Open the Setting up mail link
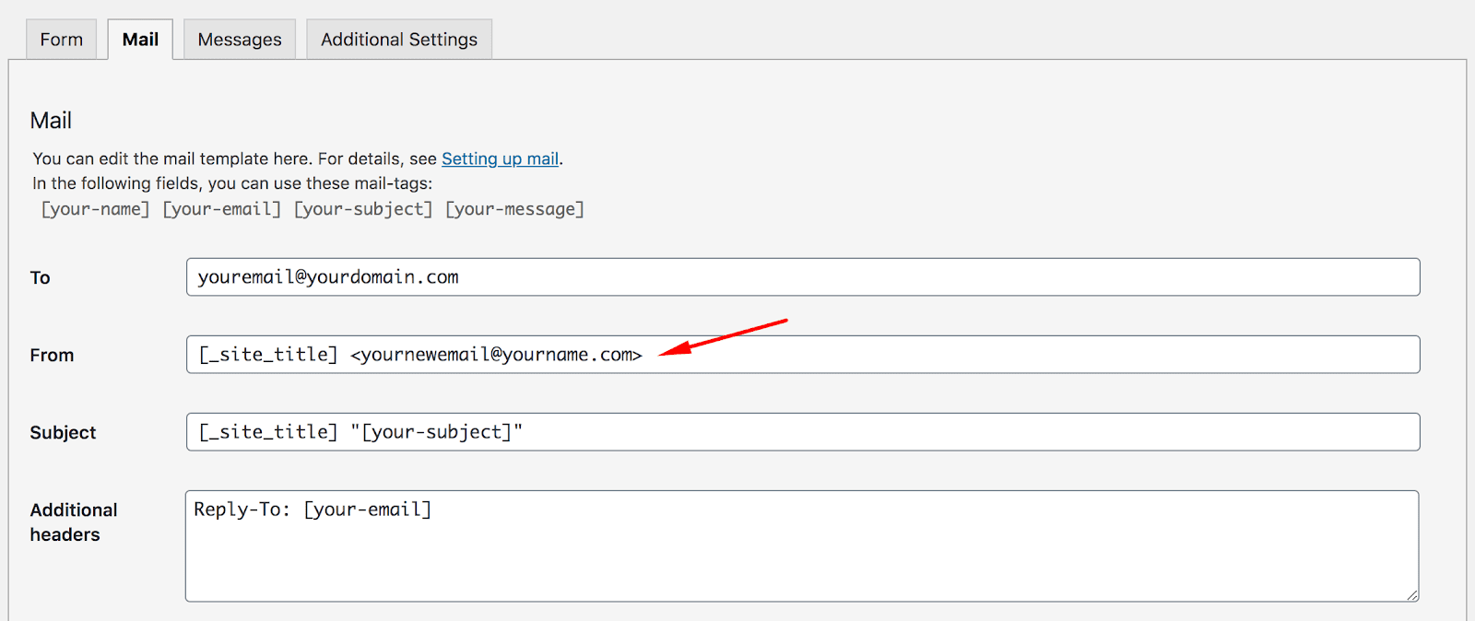This screenshot has width=1475, height=621. pos(500,158)
